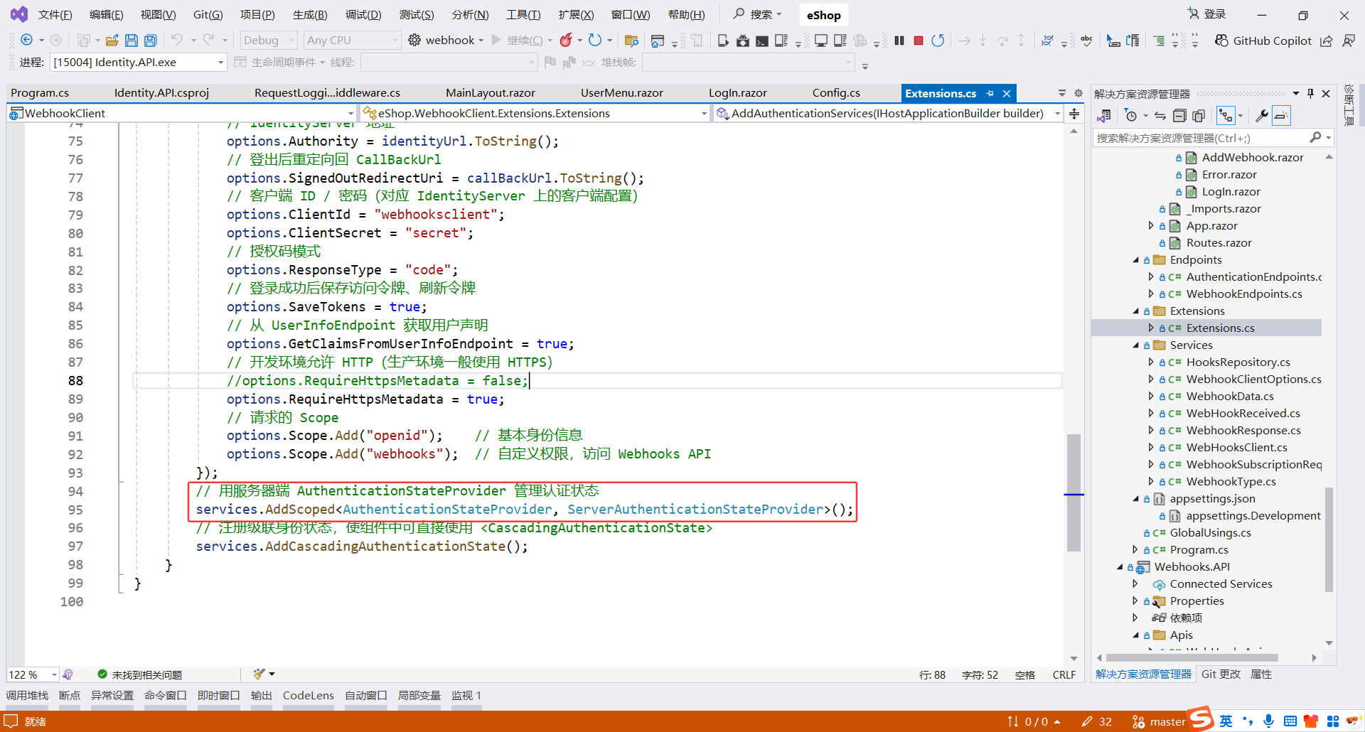Open the Identity.API.exe process dropdown
Screen dimensions: 1365x732
(x=139, y=63)
